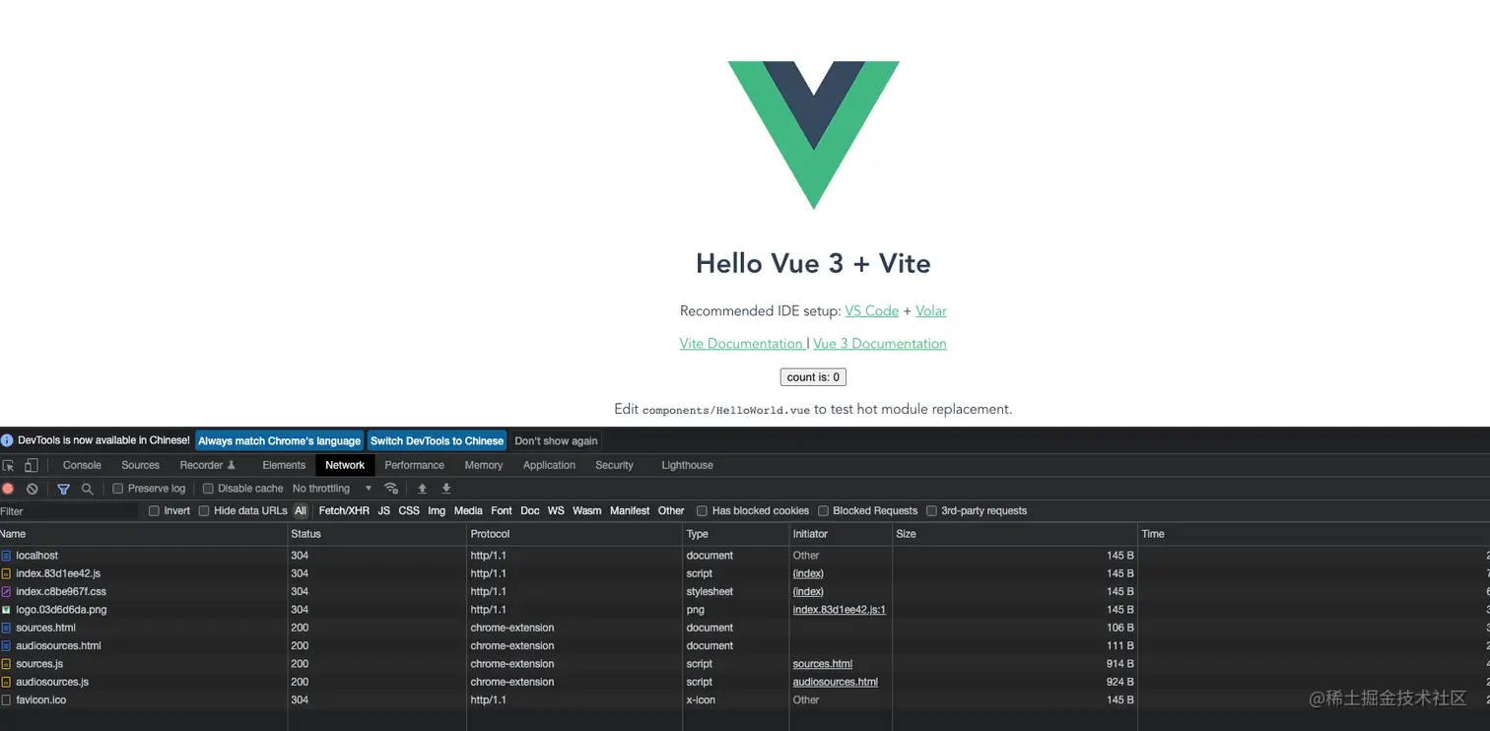Open the Application tab
Screen dimensions: 1490x731
coord(549,465)
